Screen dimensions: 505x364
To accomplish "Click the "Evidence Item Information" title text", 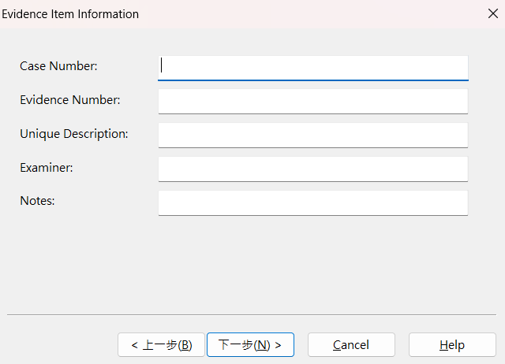I will [x=70, y=14].
